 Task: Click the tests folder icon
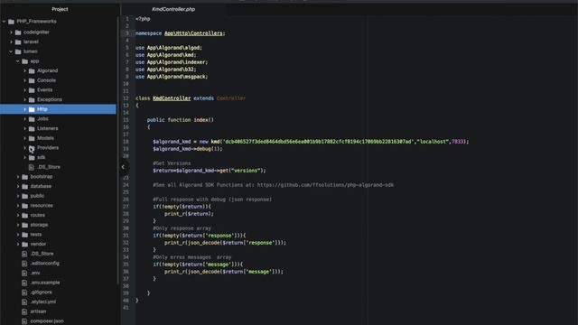24,235
